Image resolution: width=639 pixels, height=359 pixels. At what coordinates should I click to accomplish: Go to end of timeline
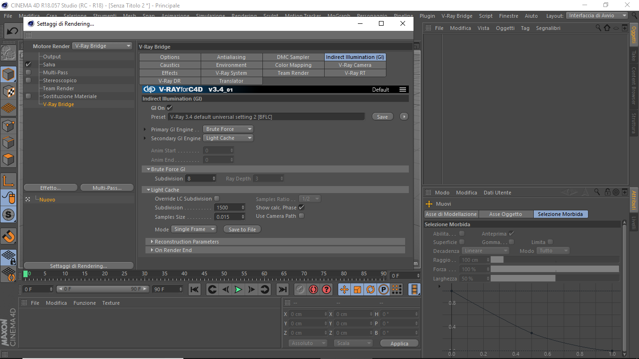[282, 289]
